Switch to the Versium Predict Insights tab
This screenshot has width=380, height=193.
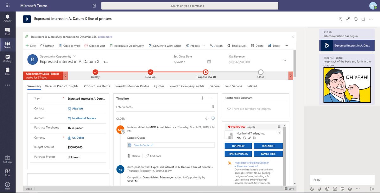coord(62,86)
